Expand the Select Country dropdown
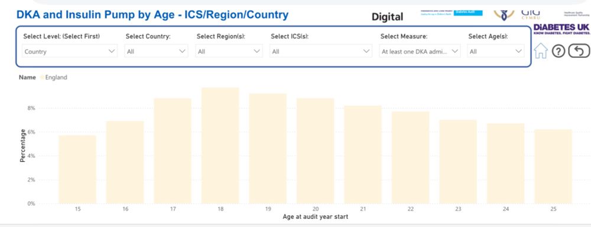591x227 pixels. pos(156,51)
